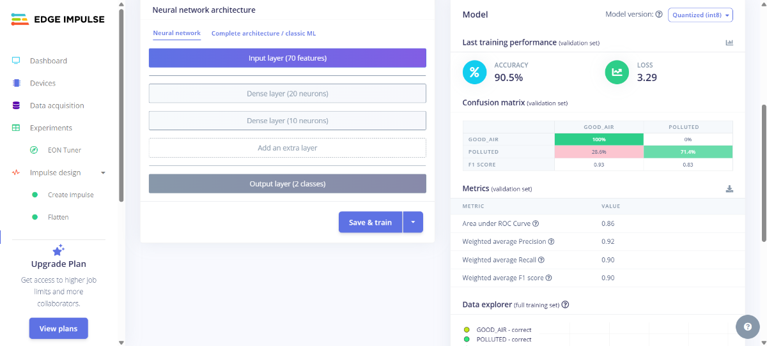This screenshot has height=346, width=767.
Task: Click the Save & train button
Action: pos(370,222)
